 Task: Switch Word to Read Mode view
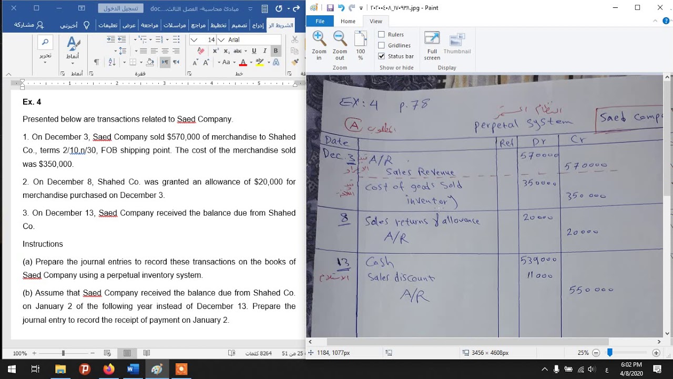tap(147, 353)
